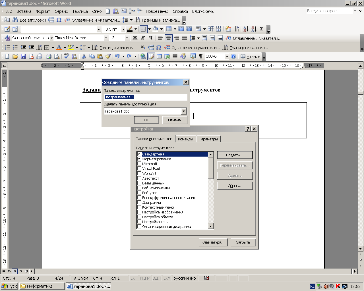The height and width of the screenshot is (291, 364).
Task: Click OK in the toolbar creation dialog
Action: [x=146, y=120]
